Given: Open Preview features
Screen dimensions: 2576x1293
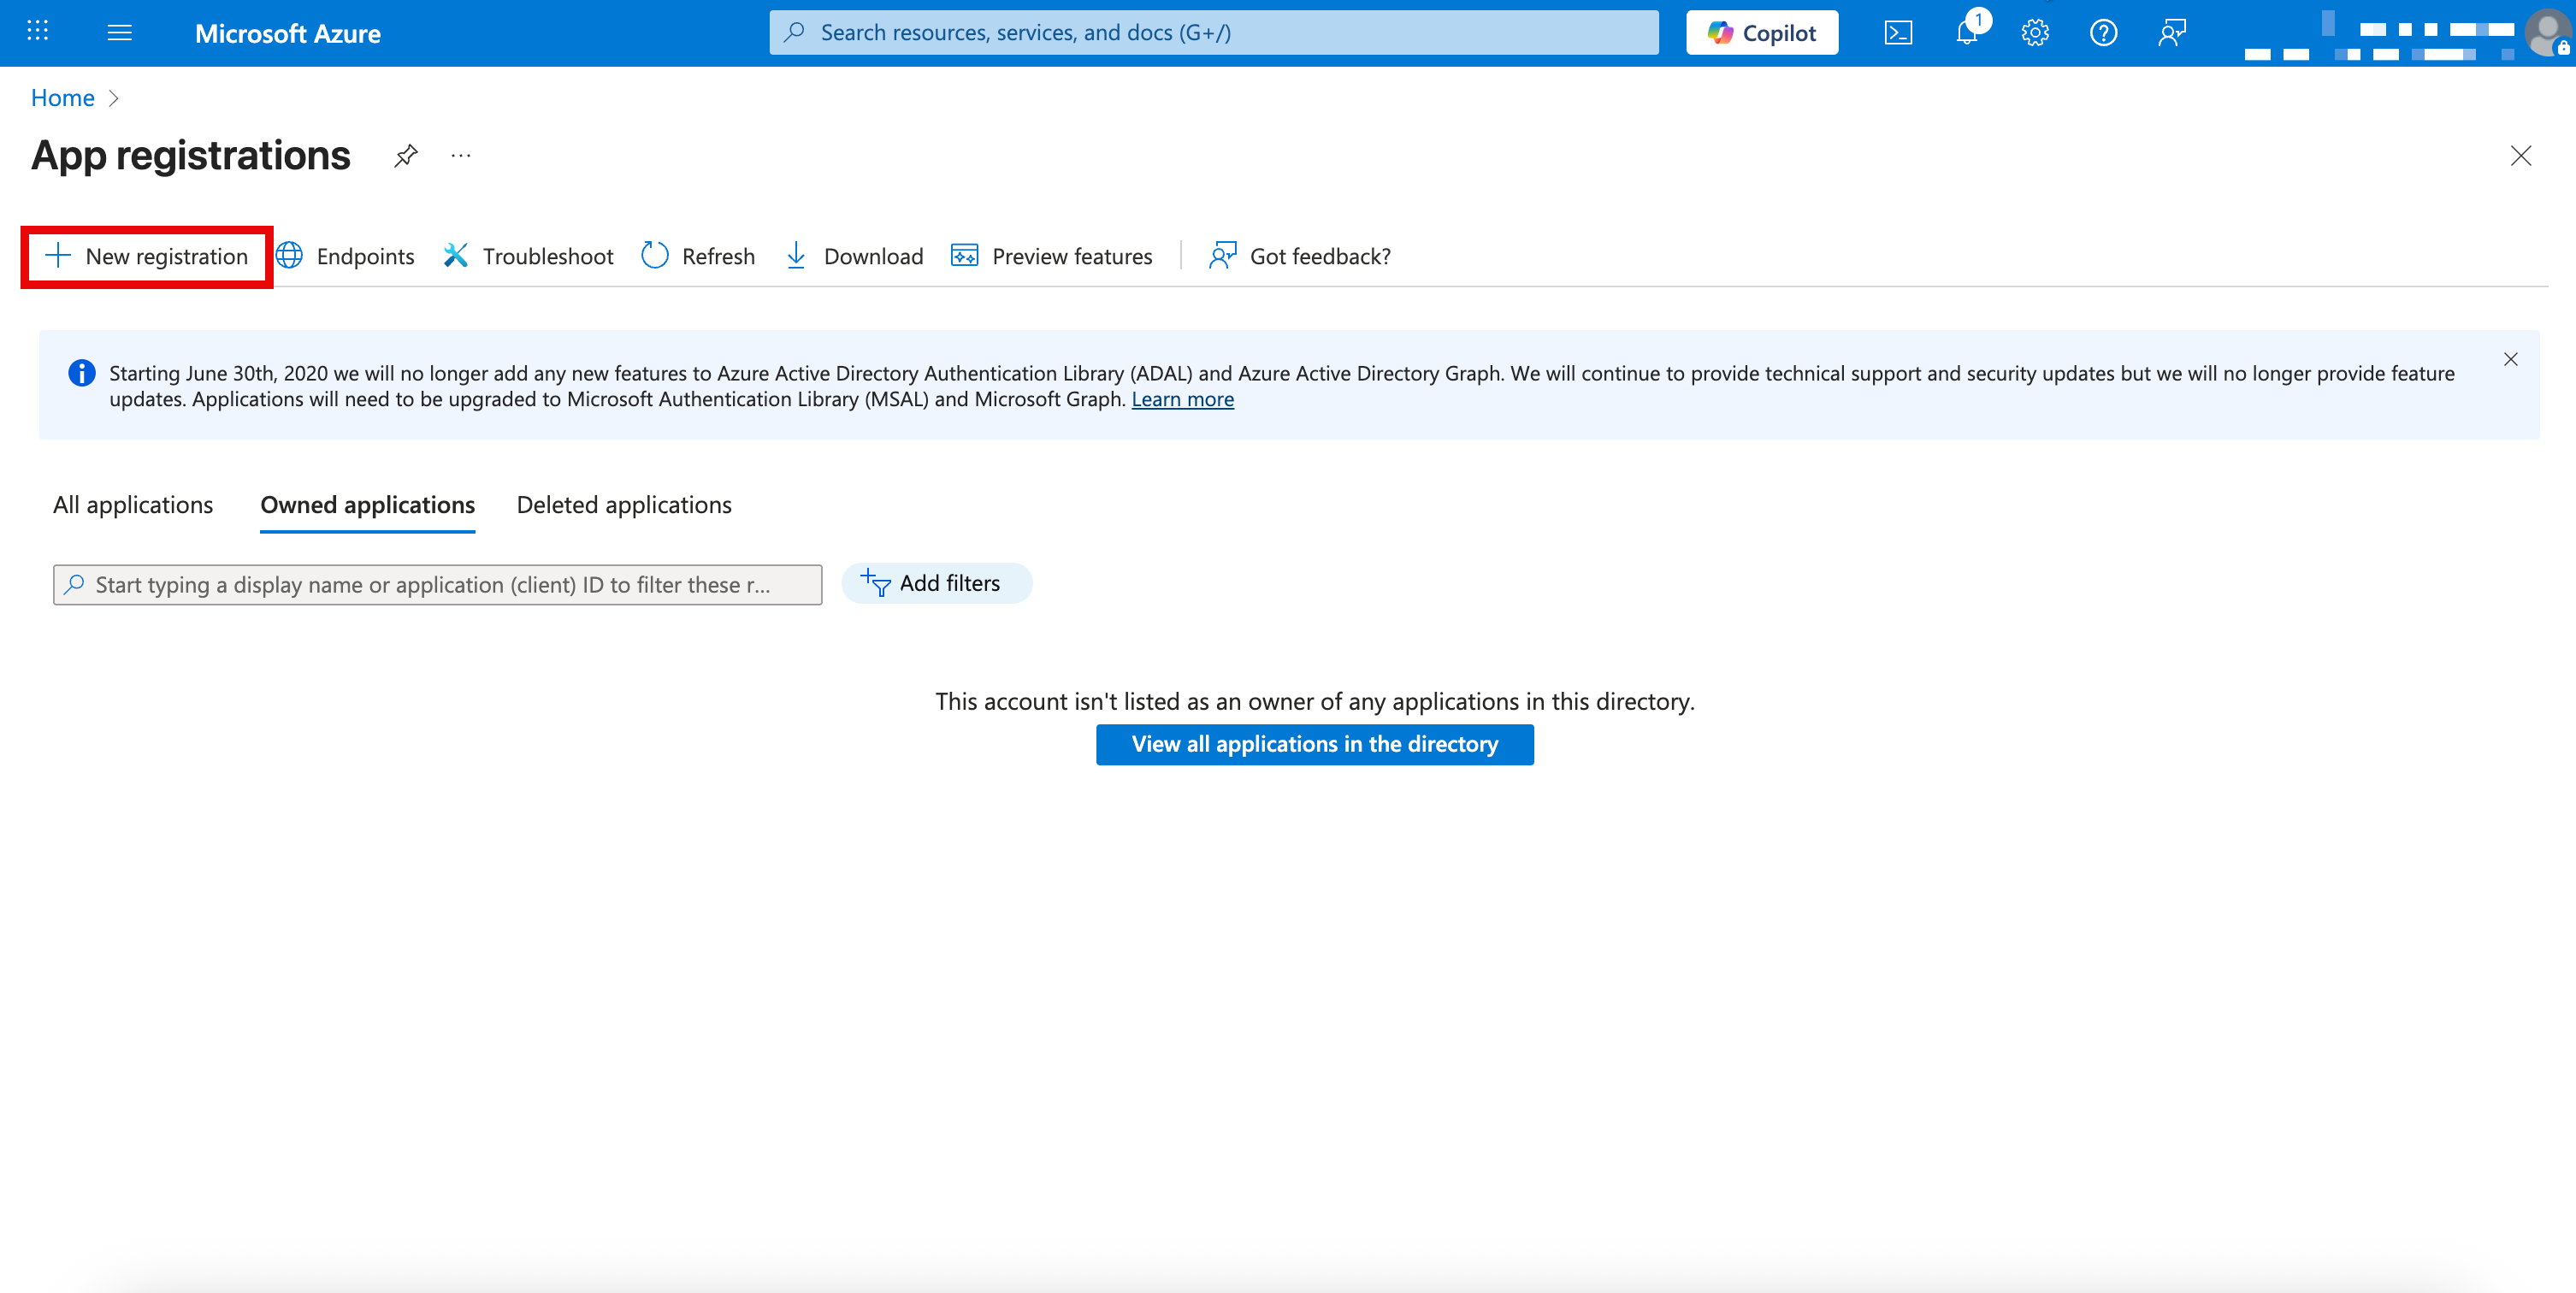Looking at the screenshot, I should 1051,256.
